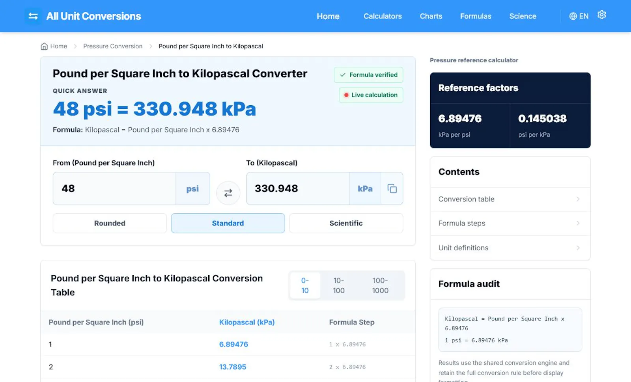Click the globe language icon

coord(573,16)
